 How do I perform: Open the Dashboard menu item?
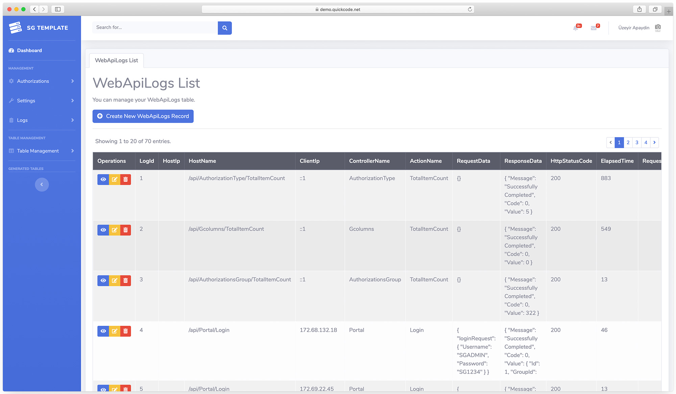(29, 50)
